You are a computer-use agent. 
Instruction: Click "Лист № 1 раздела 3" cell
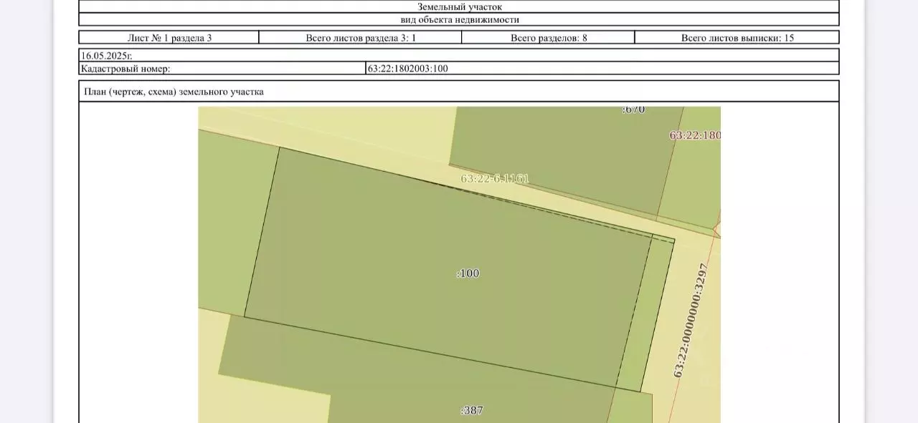coord(169,38)
